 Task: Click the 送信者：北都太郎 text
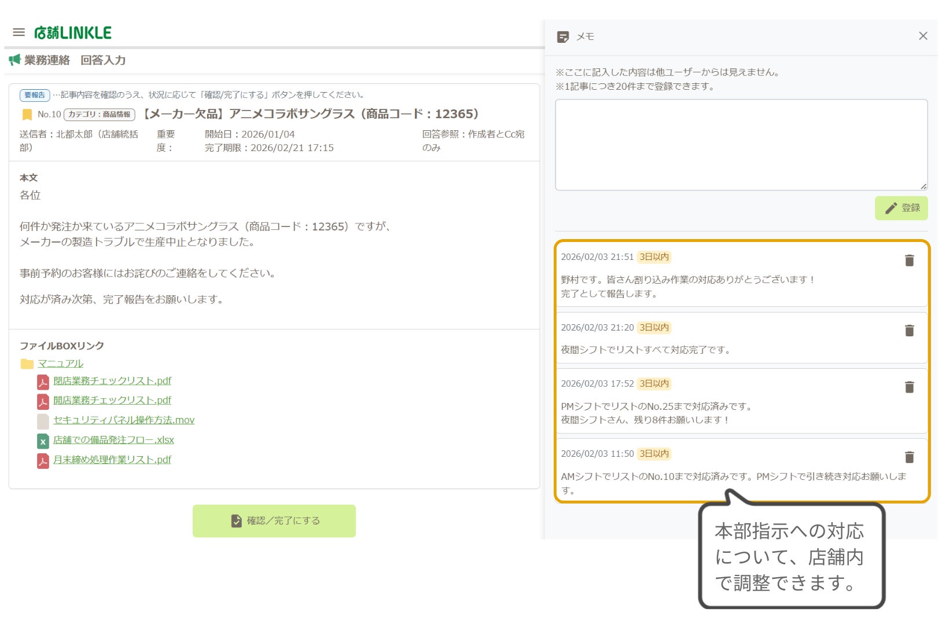point(79,141)
